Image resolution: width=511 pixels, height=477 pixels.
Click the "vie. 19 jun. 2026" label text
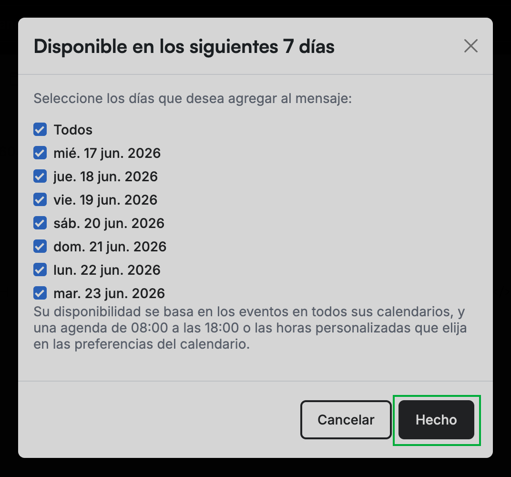click(106, 200)
